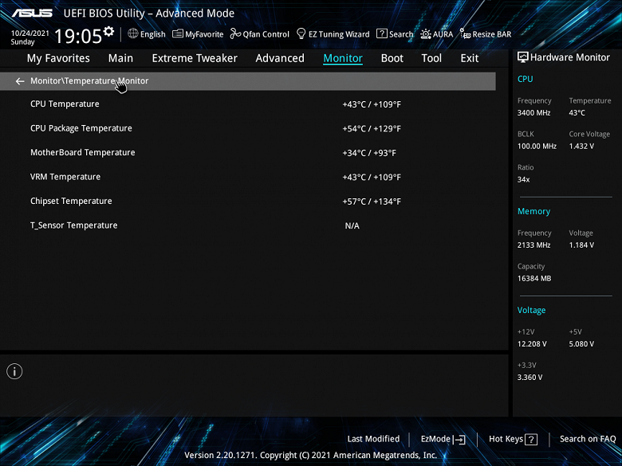Click the Resize BAR icon
The width and height of the screenshot is (622, 466).
tap(465, 33)
